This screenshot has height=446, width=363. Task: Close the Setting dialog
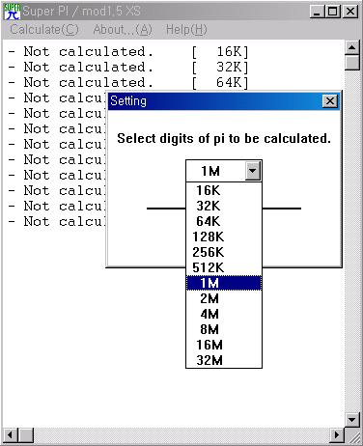[330, 101]
